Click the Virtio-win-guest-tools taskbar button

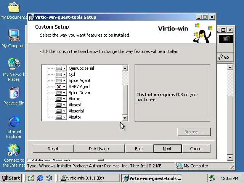(152, 178)
